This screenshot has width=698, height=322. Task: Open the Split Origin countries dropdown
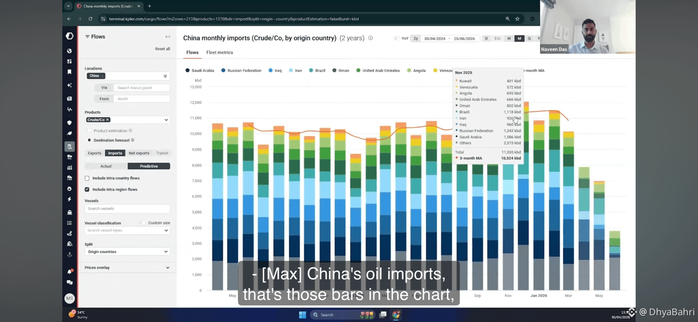(x=127, y=252)
